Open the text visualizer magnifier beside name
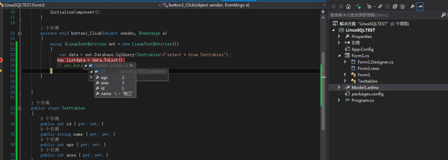Screen dimensions: 448x160 [115, 94]
